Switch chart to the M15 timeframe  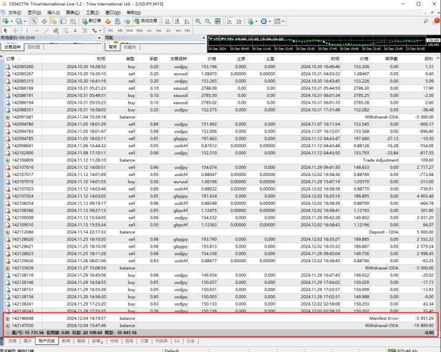pos(130,31)
